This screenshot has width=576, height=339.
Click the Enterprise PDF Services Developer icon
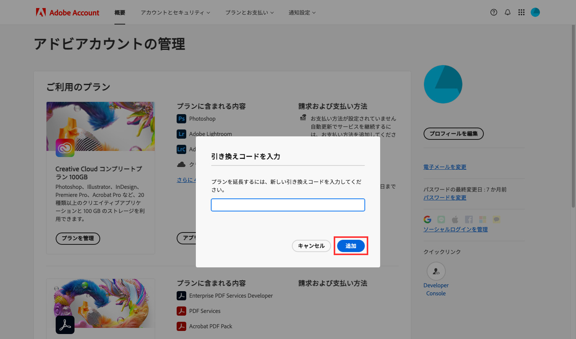181,296
